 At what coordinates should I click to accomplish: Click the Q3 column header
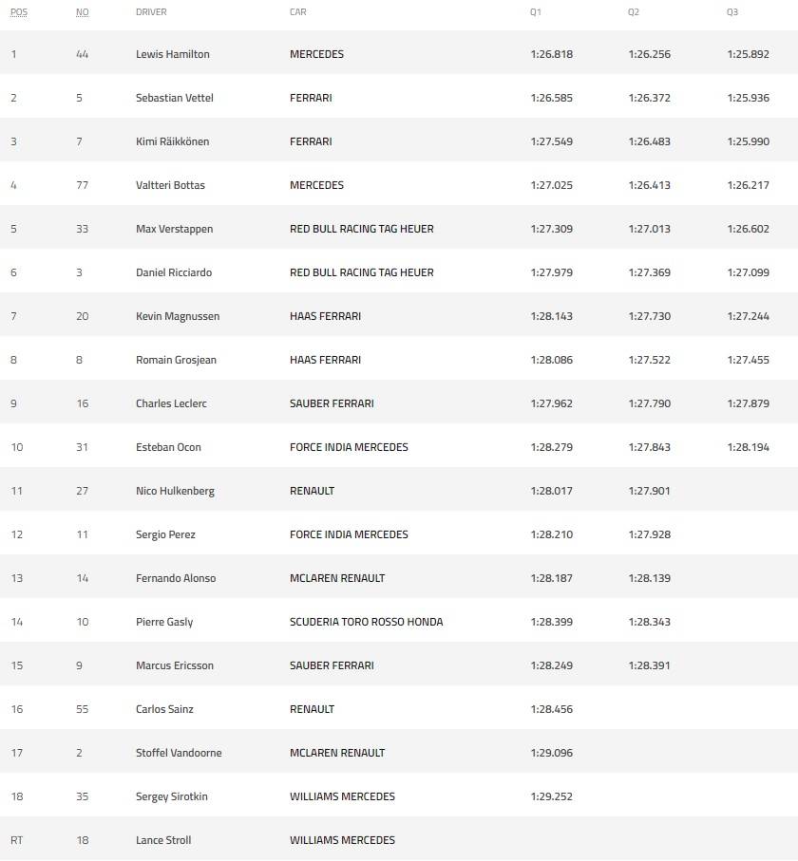pyautogui.click(x=732, y=12)
